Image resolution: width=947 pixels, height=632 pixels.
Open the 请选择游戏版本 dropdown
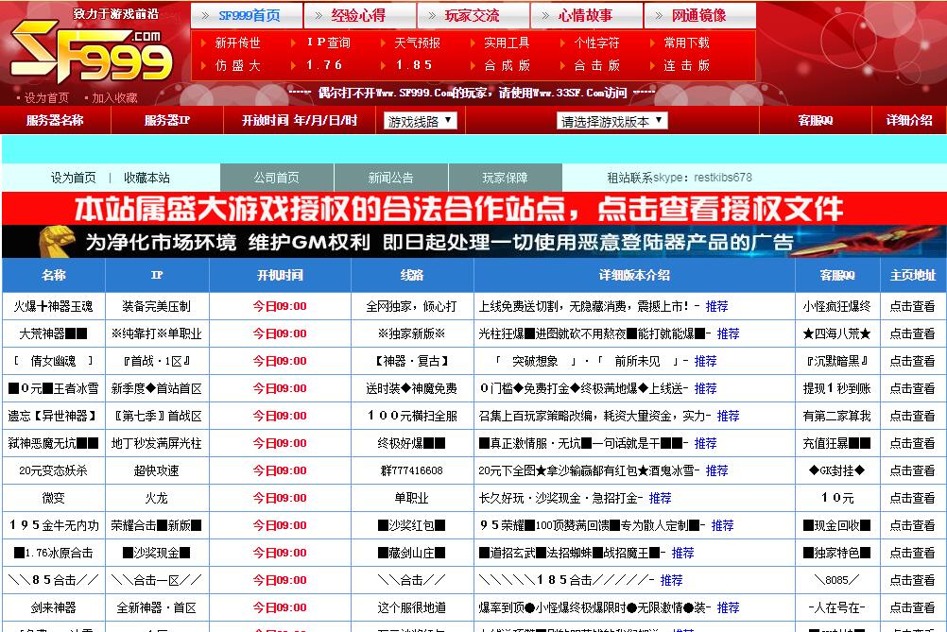point(611,121)
